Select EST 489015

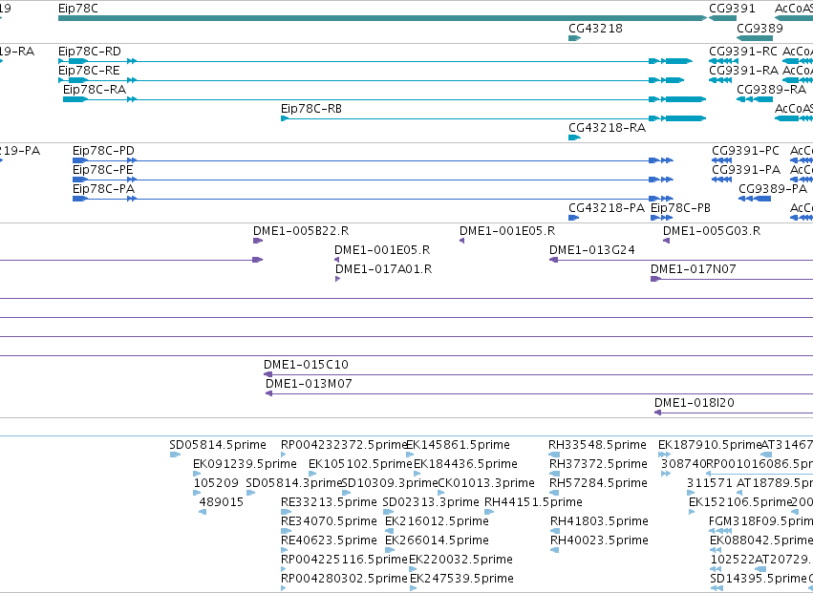(x=222, y=501)
